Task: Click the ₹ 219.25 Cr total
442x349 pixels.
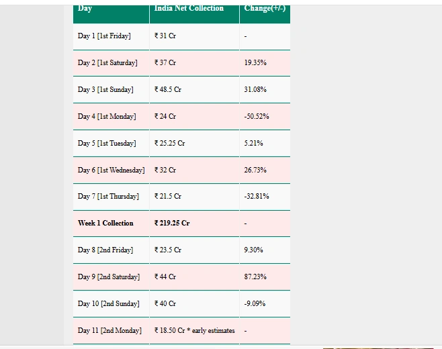Action: click(x=172, y=223)
